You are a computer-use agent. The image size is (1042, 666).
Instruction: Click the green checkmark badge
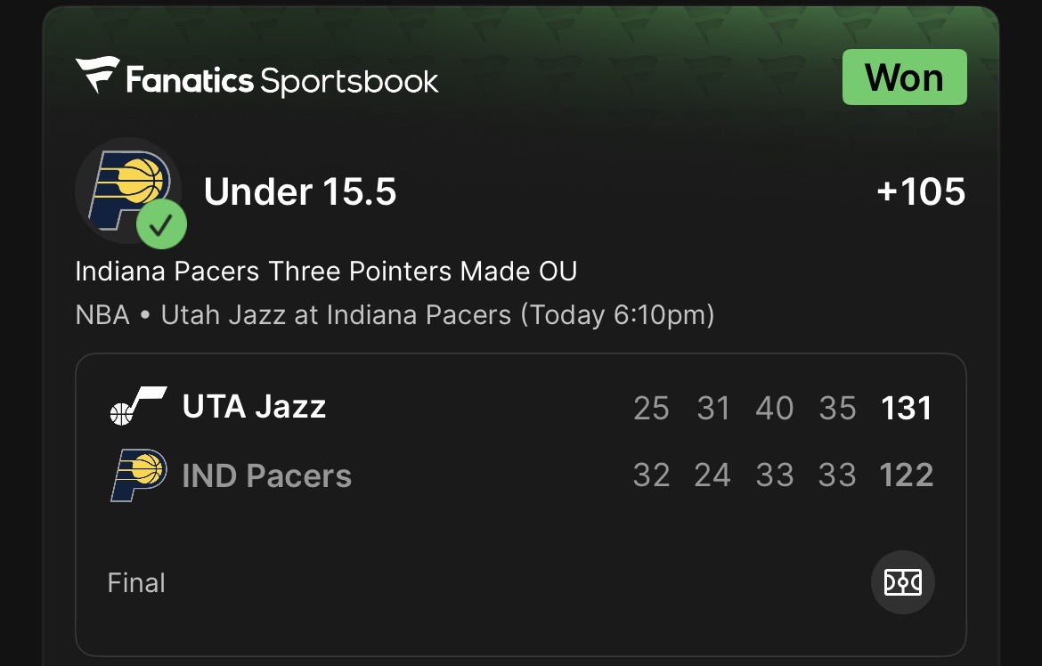161,226
